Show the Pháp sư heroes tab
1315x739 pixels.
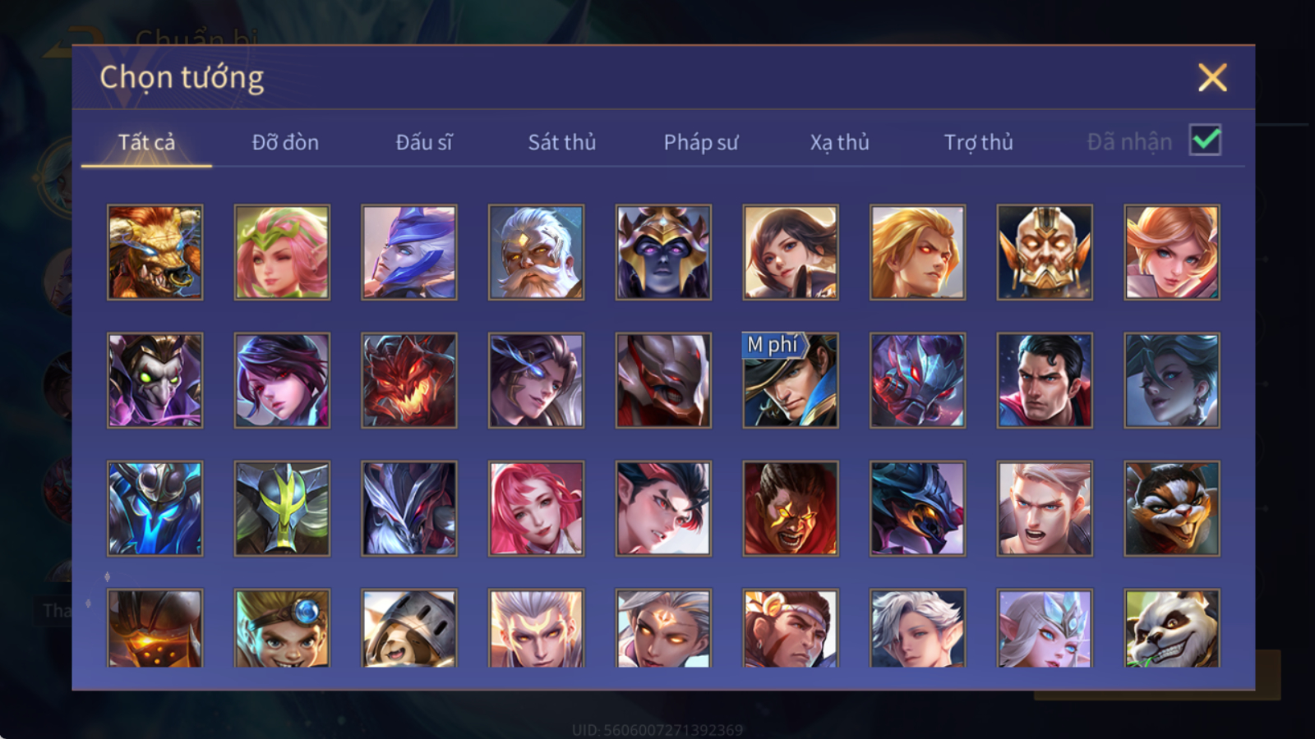(701, 142)
